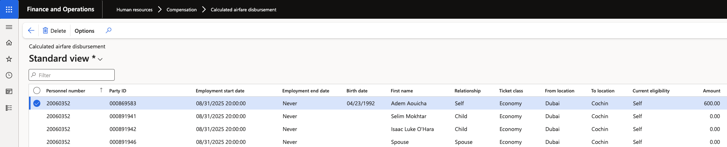Viewport: 727px width, 147px height.
Task: Click the Human resources breadcrumb
Action: 134,10
